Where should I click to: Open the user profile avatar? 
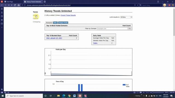click(165, 5)
